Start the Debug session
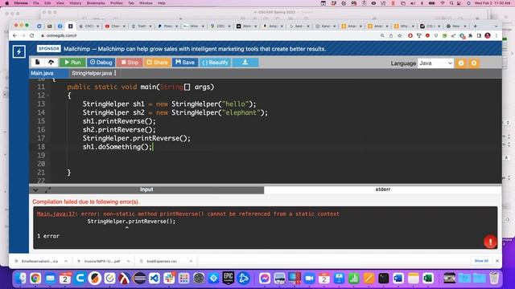Image resolution: width=515 pixels, height=289 pixels. point(101,63)
